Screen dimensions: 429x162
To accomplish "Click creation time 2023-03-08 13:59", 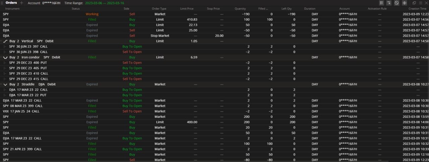I will pos(416,117).
